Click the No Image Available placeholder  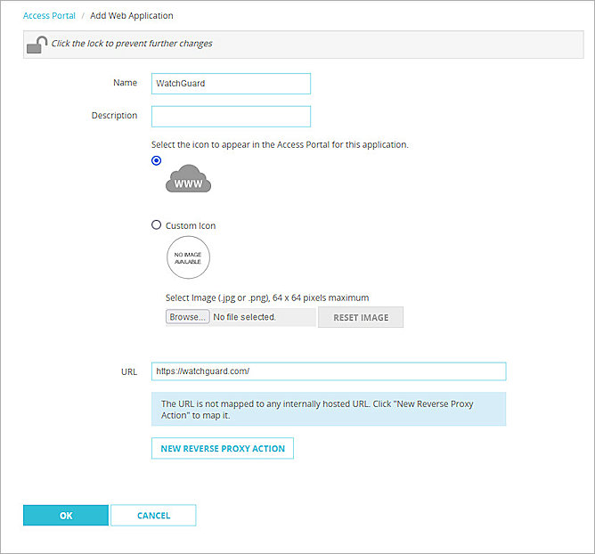click(x=188, y=257)
